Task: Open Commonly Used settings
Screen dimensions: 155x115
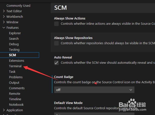Action: point(18,5)
